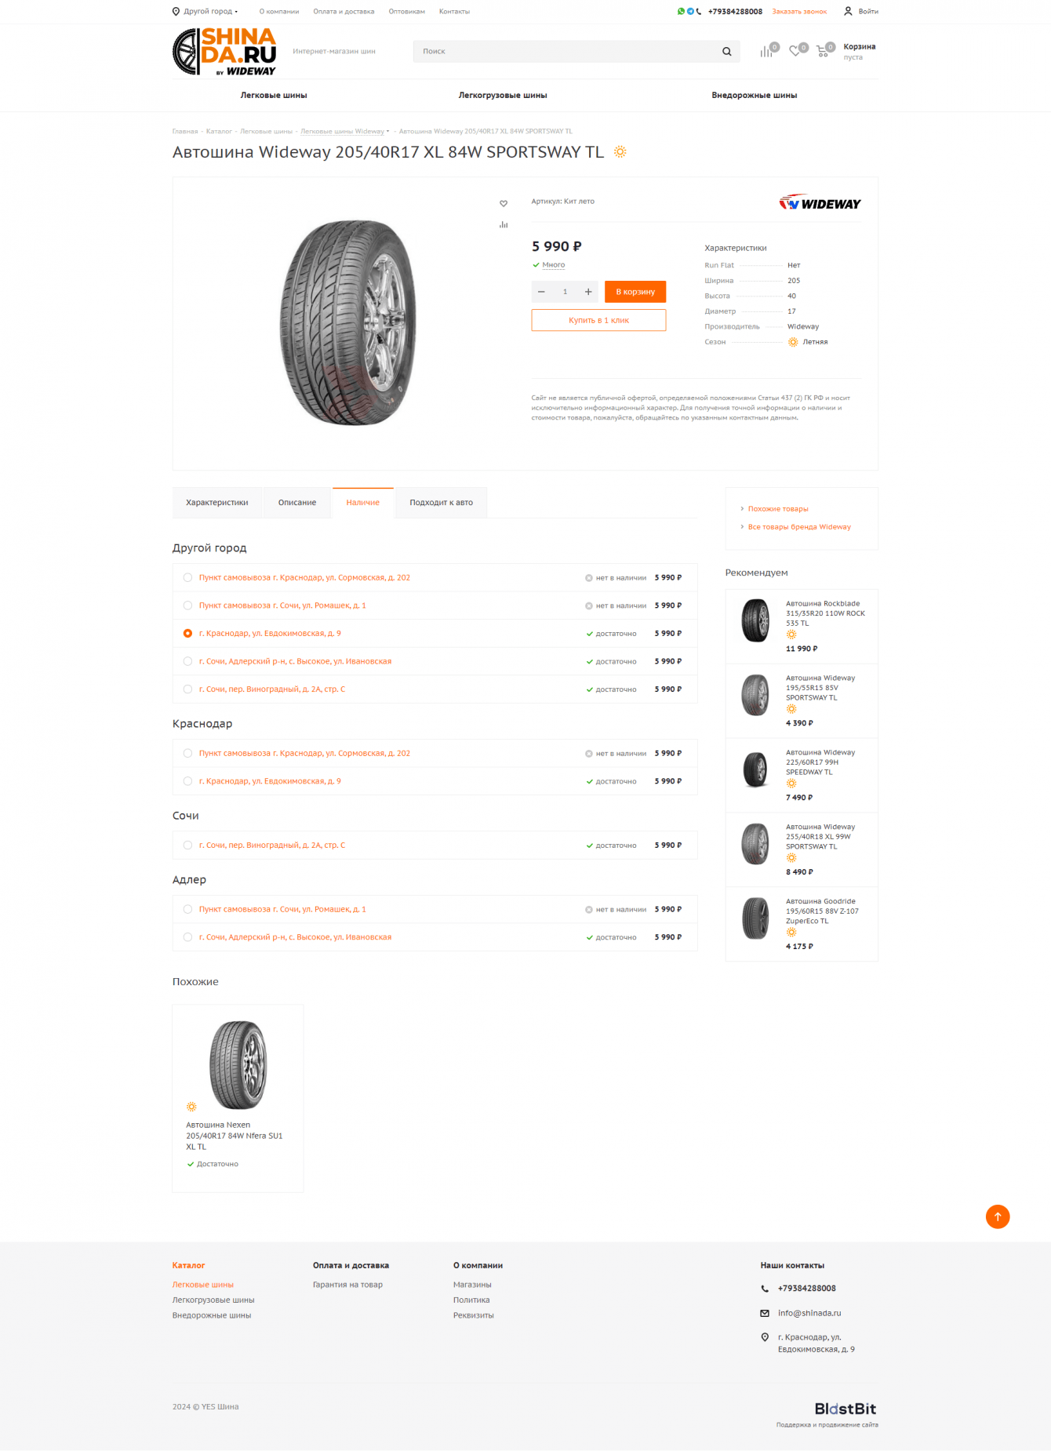Image resolution: width=1051 pixels, height=1451 pixels.
Task: Select г. Сочи, пер. Виноградный radio under Другой город
Action: pos(187,689)
